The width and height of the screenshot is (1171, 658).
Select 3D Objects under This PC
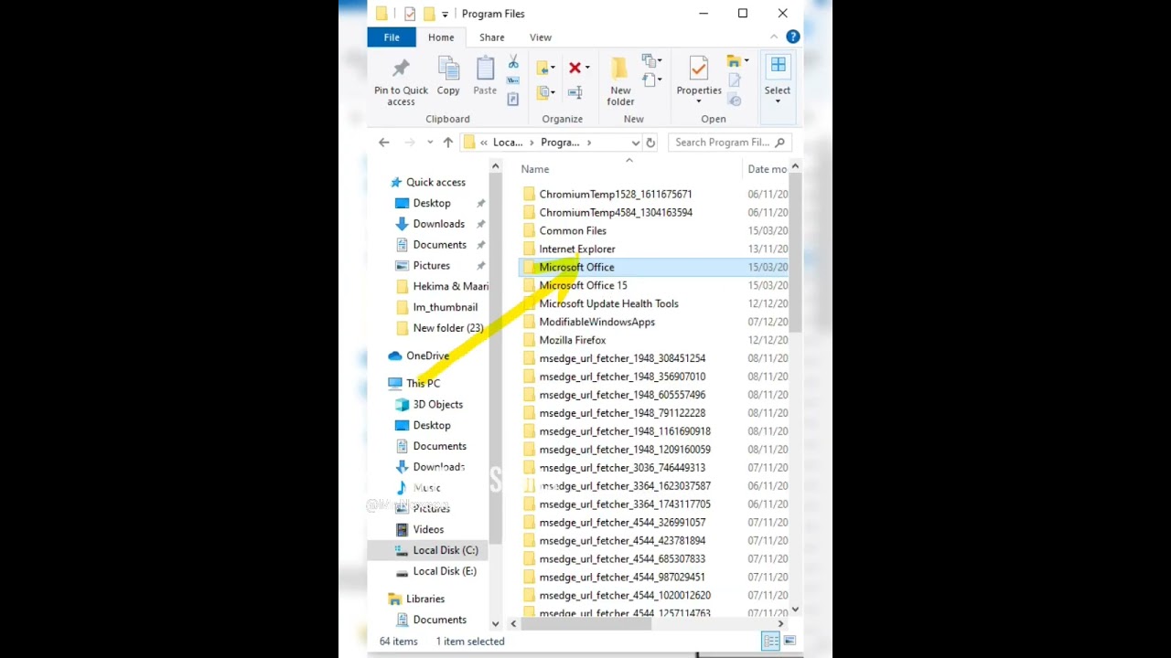point(437,404)
